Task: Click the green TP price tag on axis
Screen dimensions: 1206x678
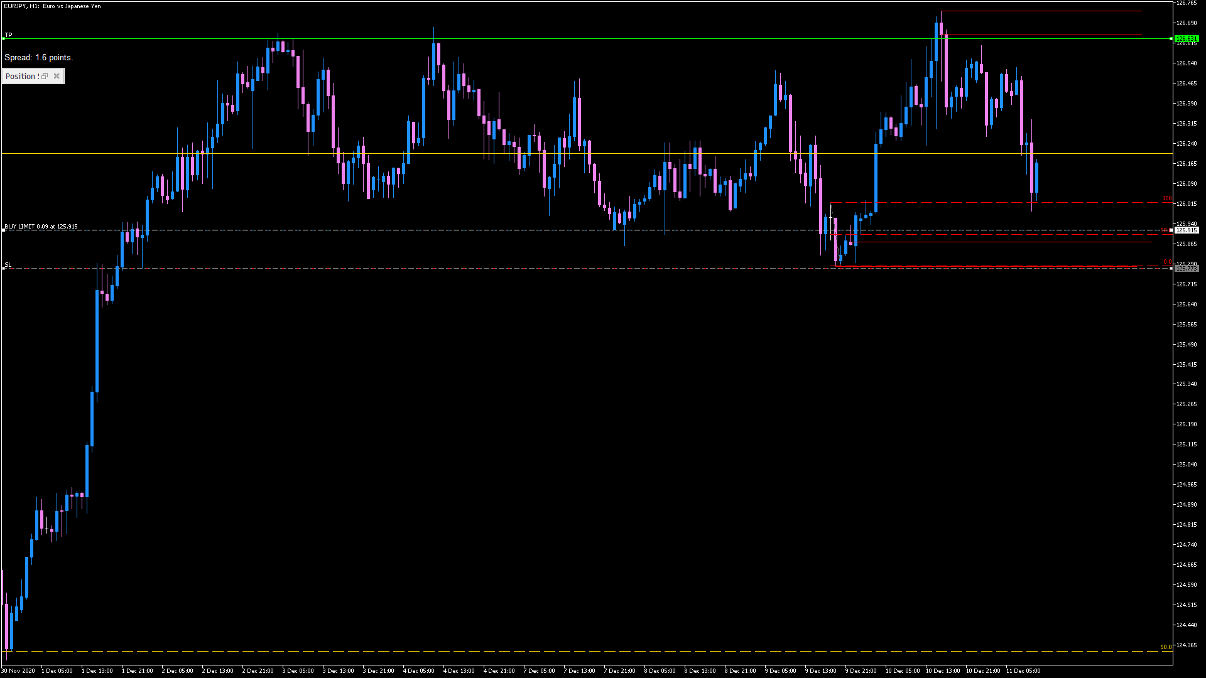Action: 1187,39
